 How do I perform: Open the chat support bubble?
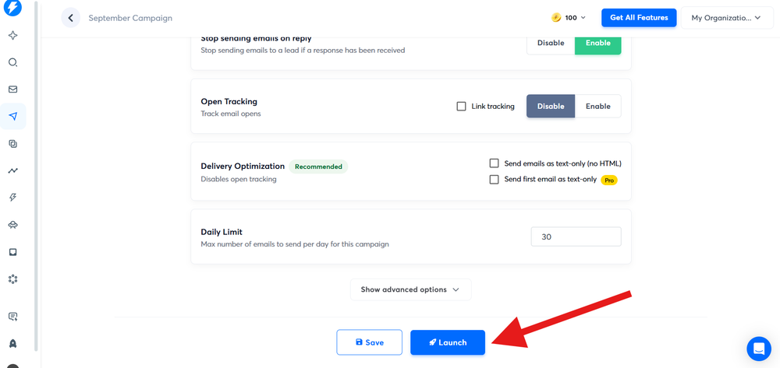click(758, 349)
